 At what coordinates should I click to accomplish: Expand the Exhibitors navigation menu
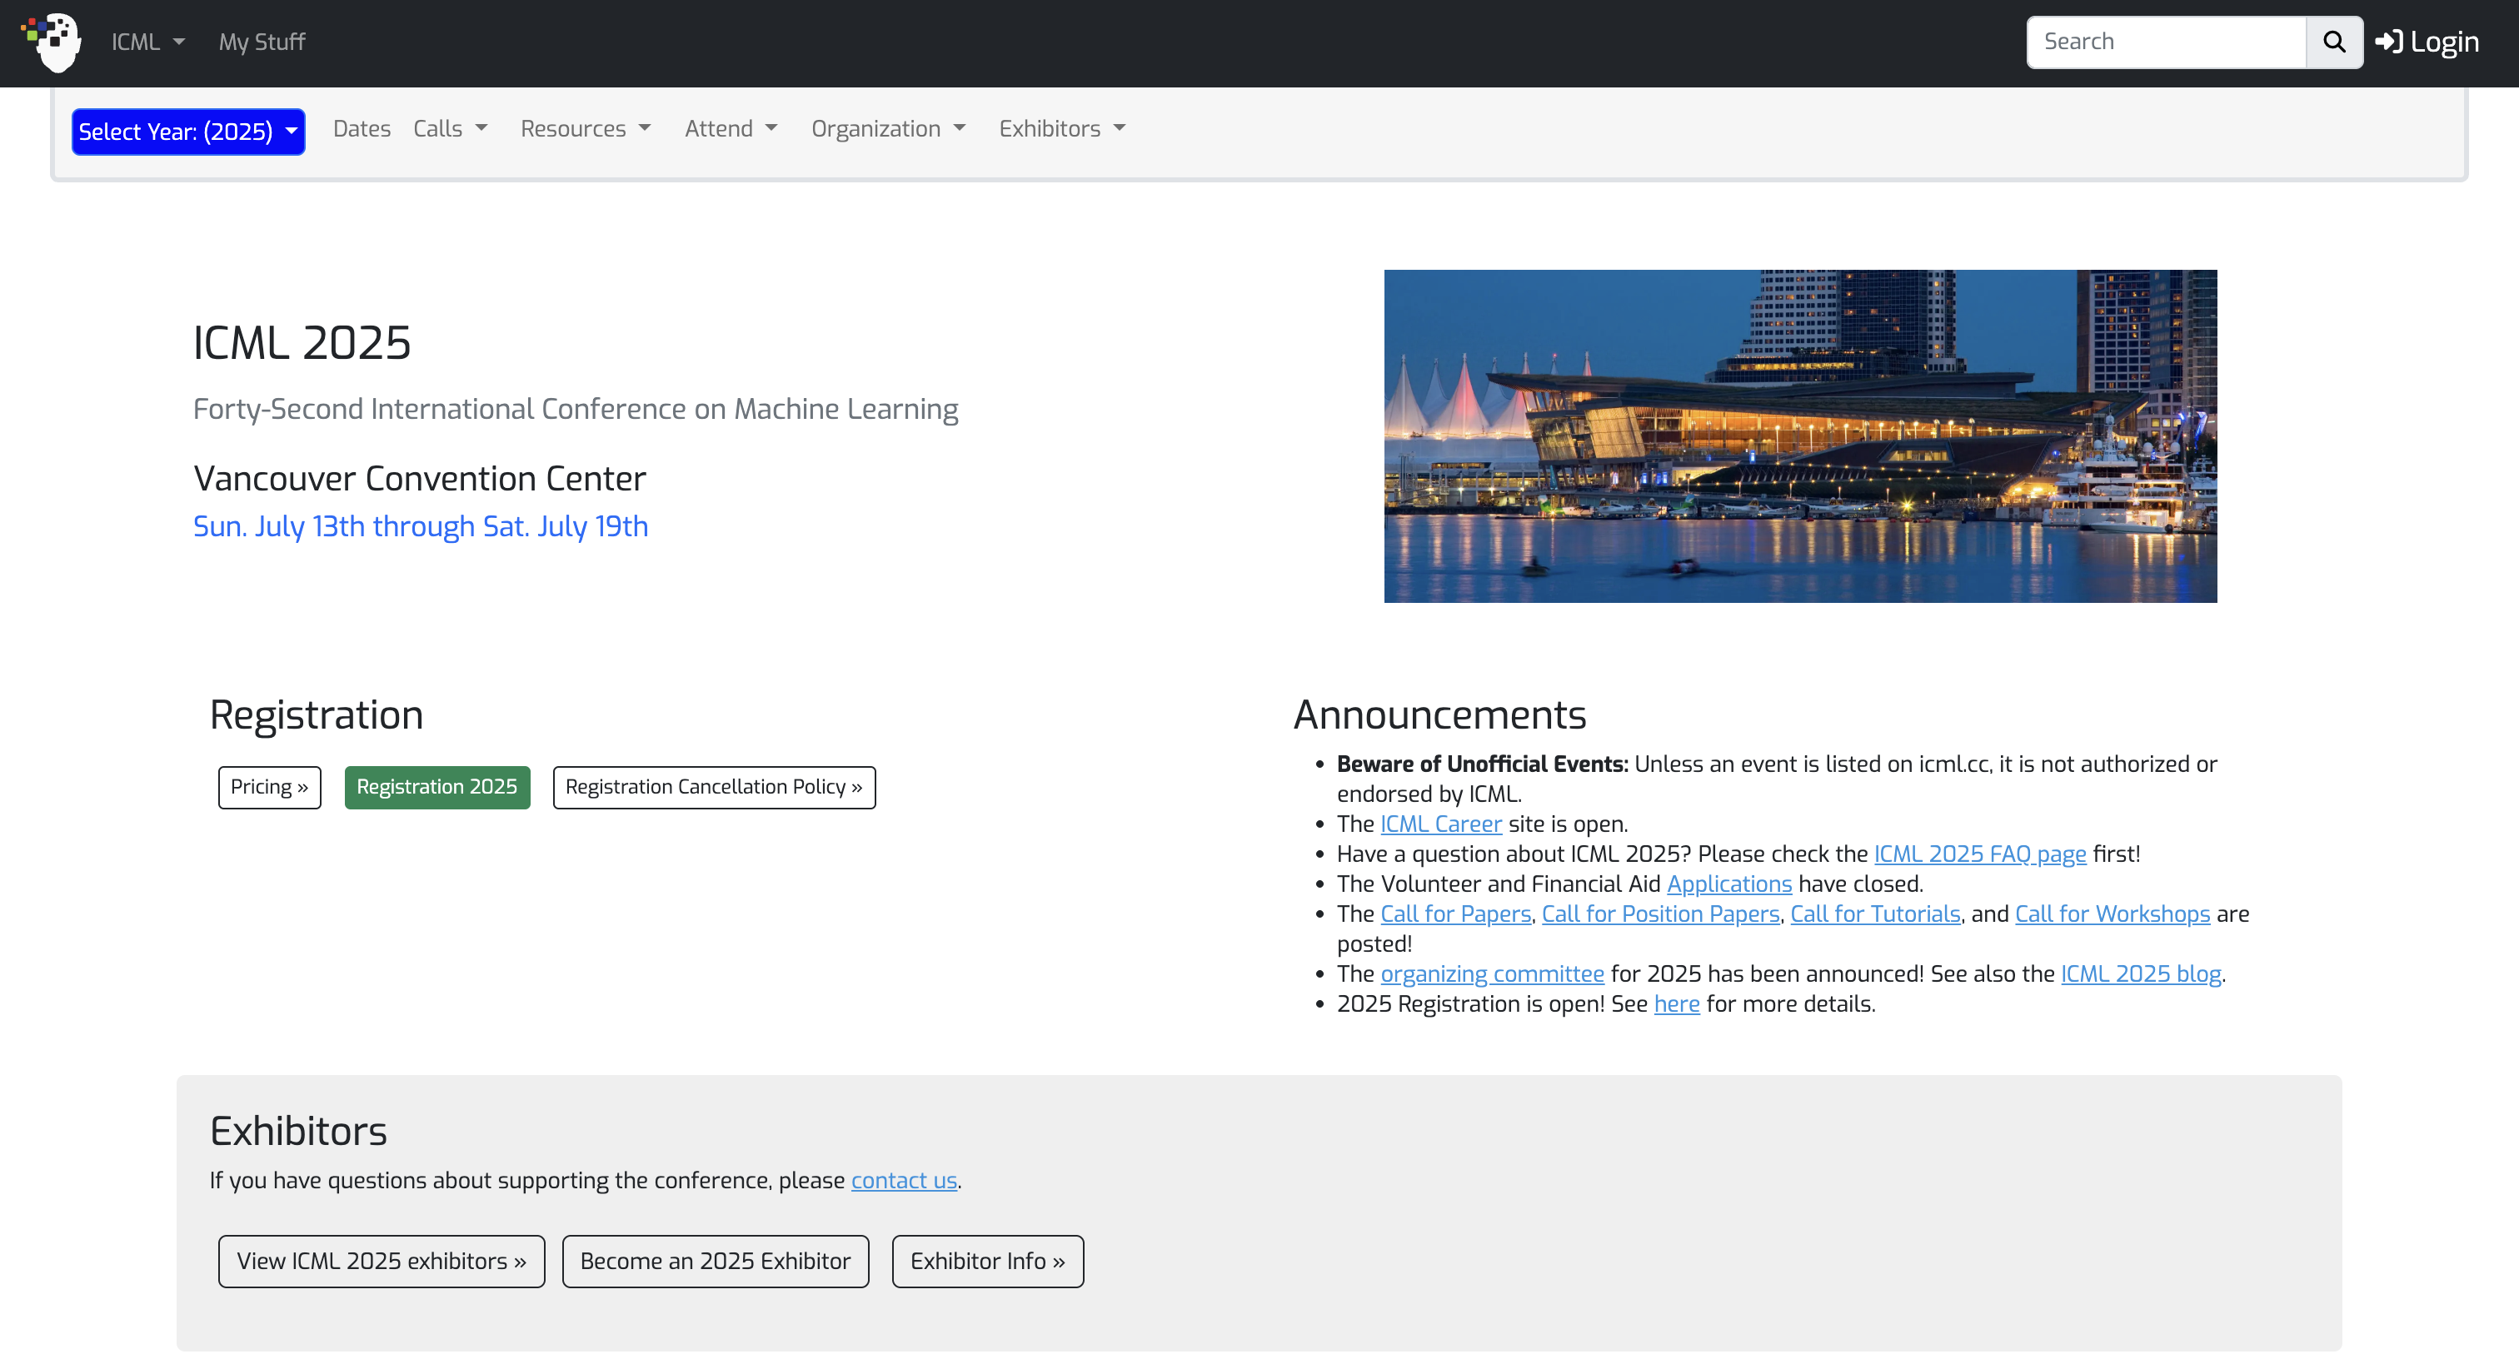coord(1062,129)
